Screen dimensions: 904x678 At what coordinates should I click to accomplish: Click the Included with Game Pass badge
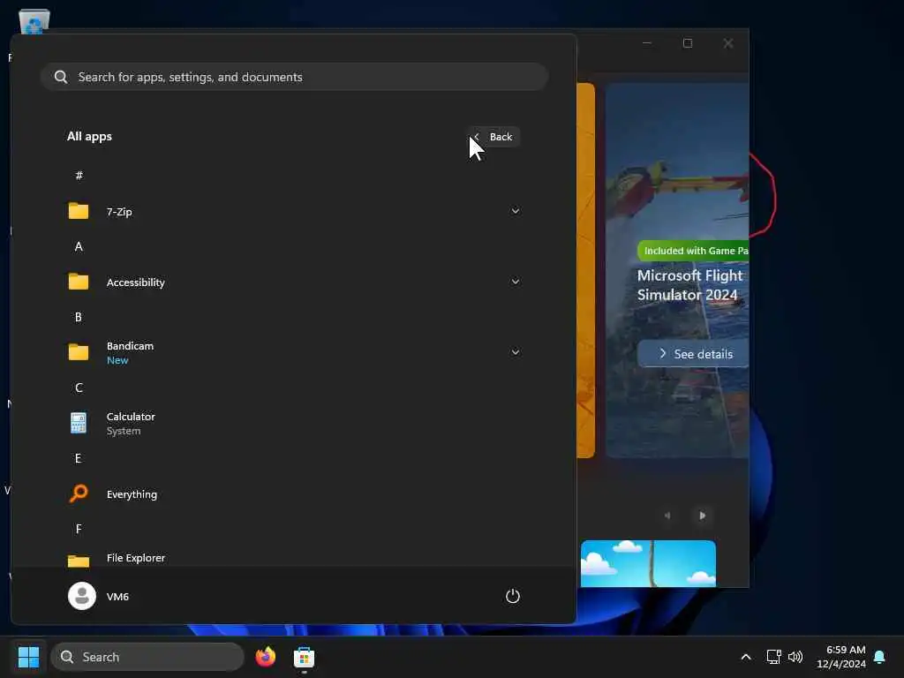tap(694, 251)
